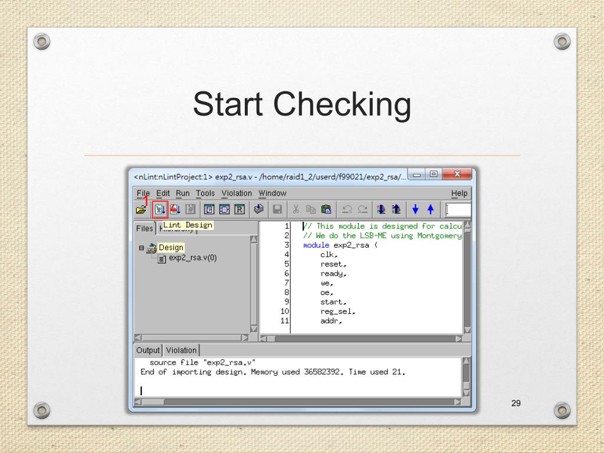604x453 pixels.
Task: Click the stacked layers download icon
Action: (258, 209)
